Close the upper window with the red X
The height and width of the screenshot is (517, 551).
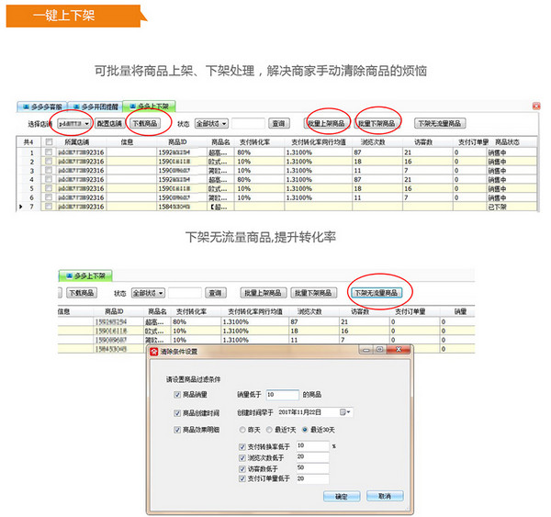536,106
